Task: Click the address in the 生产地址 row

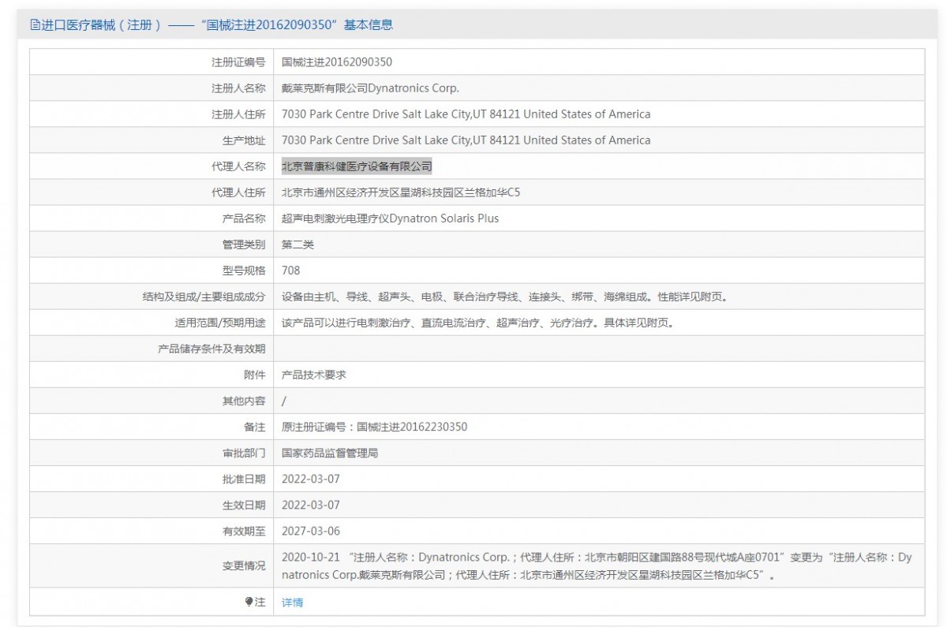Action: click(466, 140)
